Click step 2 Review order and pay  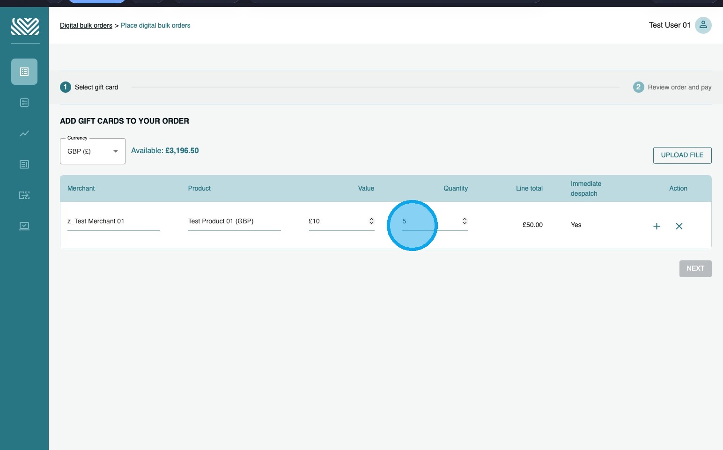(x=672, y=87)
